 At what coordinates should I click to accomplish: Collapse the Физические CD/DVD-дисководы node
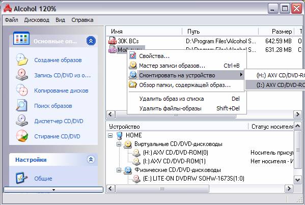119,170
